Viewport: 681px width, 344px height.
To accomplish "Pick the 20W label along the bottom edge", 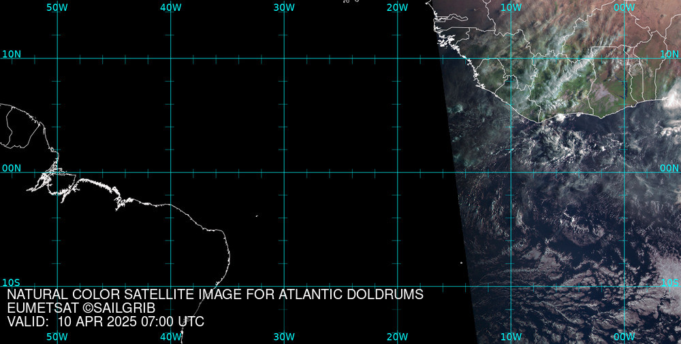I will coord(398,337).
